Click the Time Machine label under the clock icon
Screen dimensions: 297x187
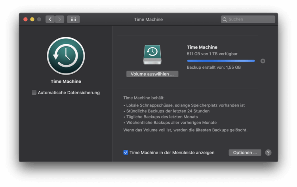tap(66, 82)
